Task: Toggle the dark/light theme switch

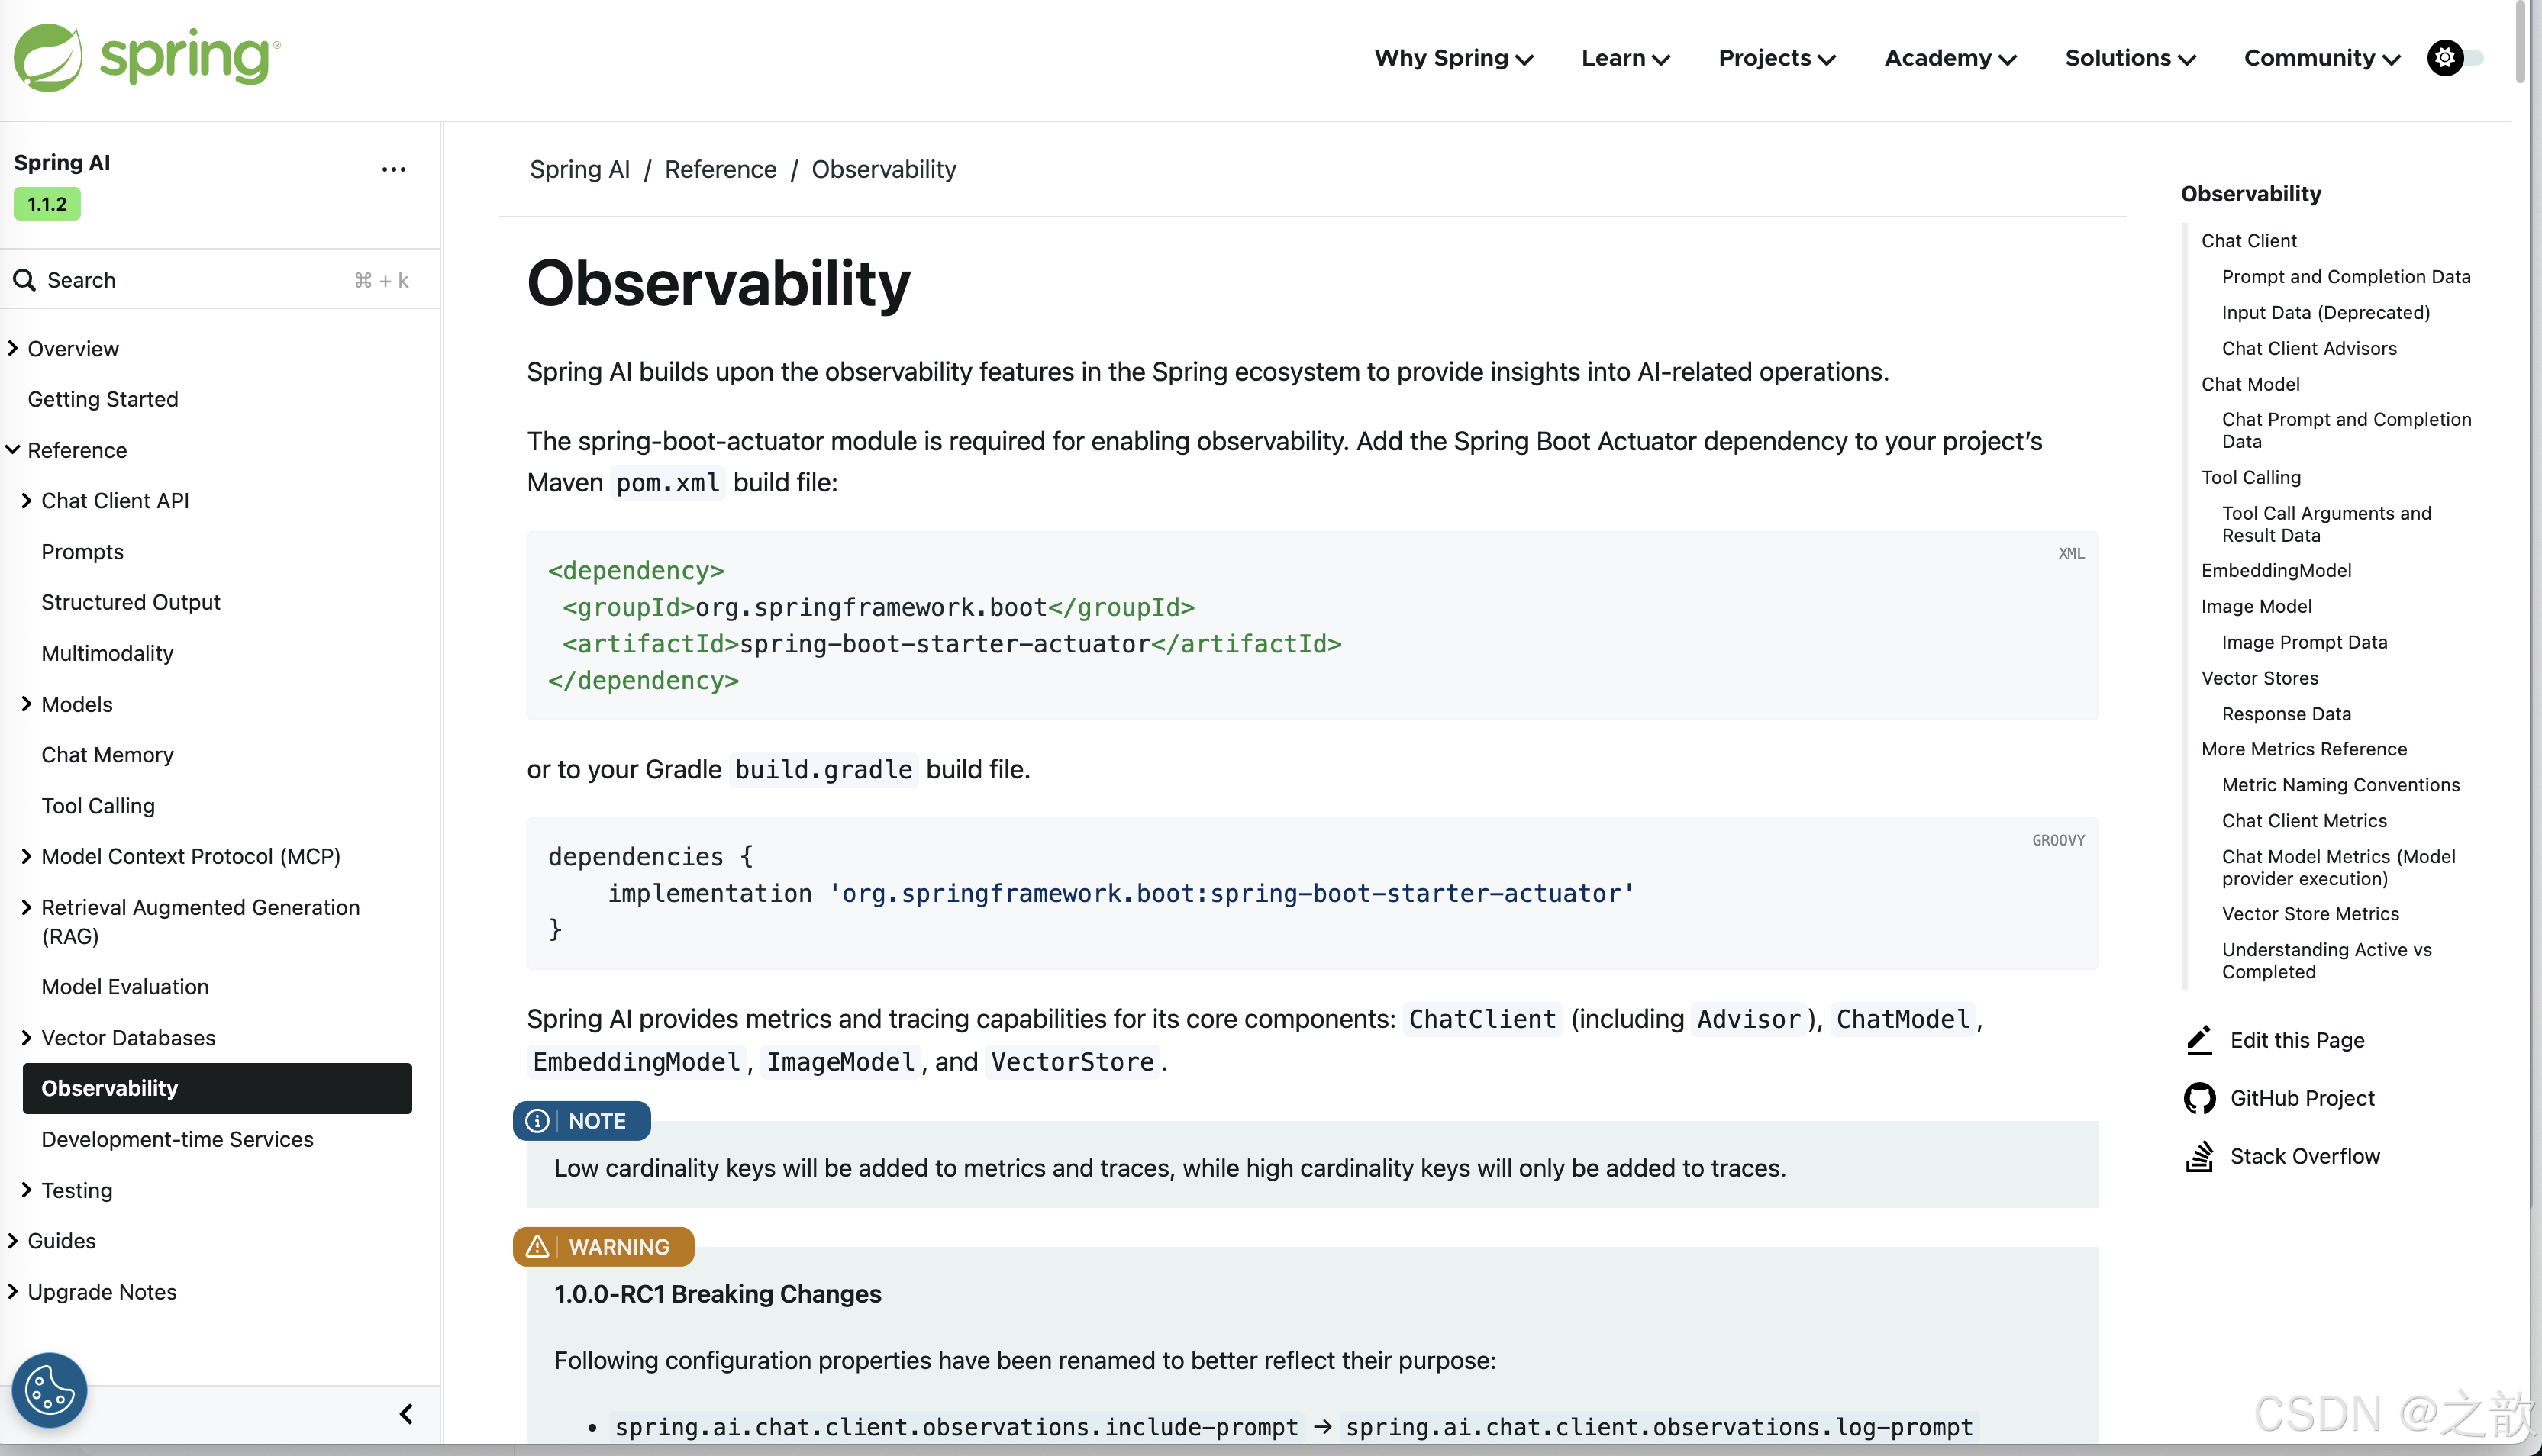Action: (x=2455, y=58)
